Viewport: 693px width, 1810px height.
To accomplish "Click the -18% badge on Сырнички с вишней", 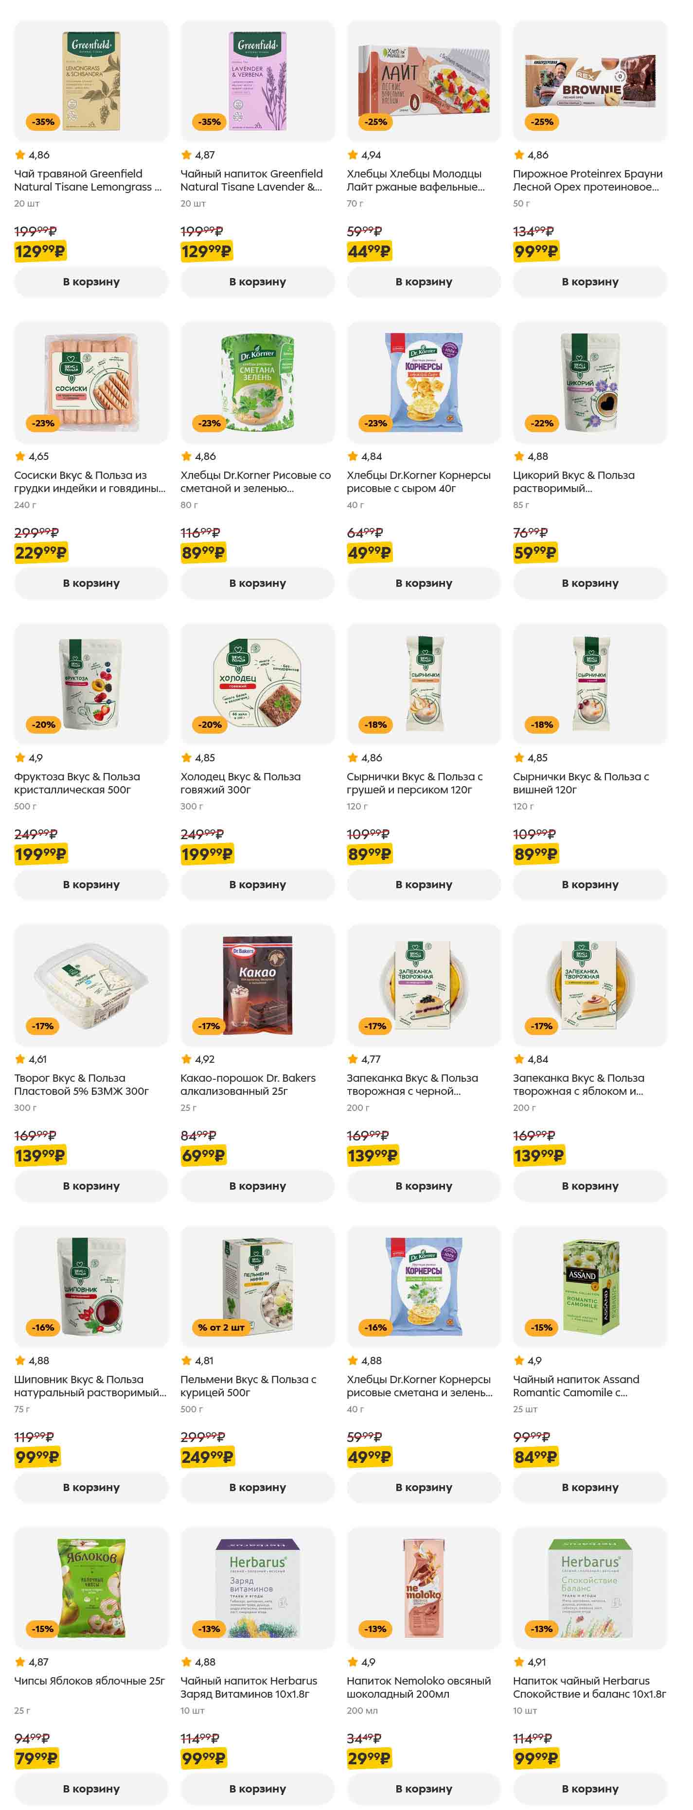I will [x=542, y=724].
